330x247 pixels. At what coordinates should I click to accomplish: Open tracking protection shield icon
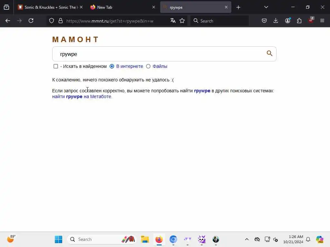(52, 21)
